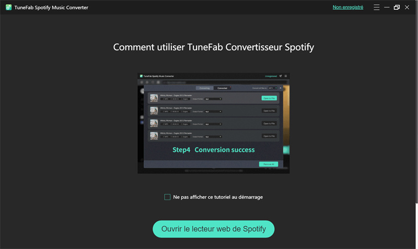Click the 'TuneFab Spotify Music Converter' window title

[51, 8]
